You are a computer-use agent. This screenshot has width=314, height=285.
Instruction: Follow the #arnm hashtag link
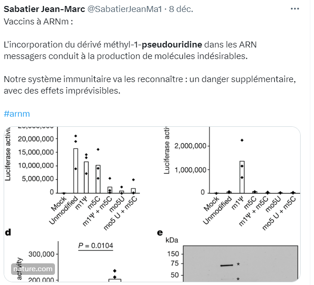point(17,113)
